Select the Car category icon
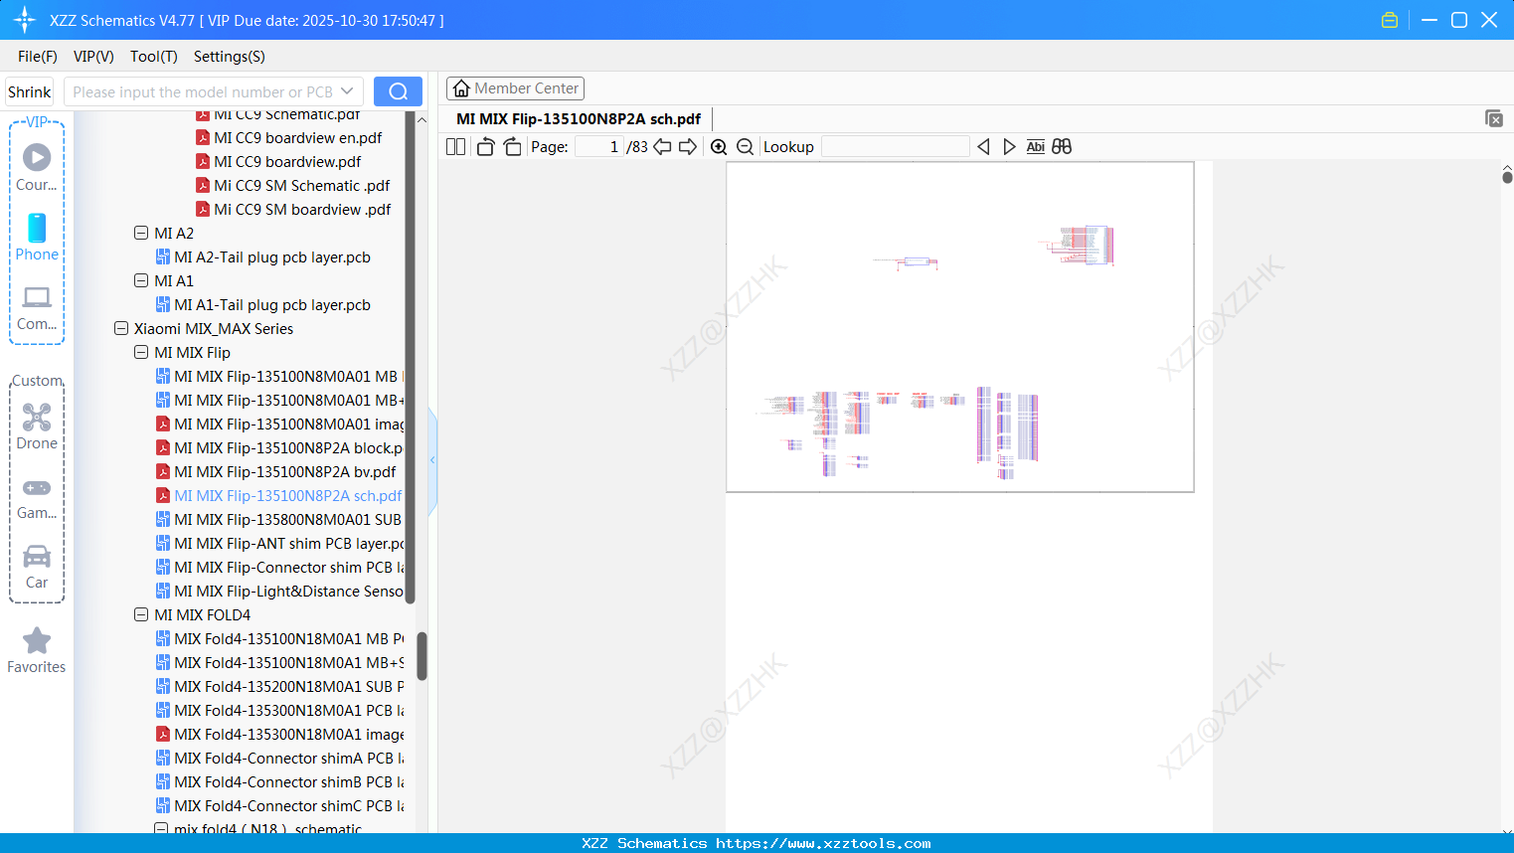 37,567
